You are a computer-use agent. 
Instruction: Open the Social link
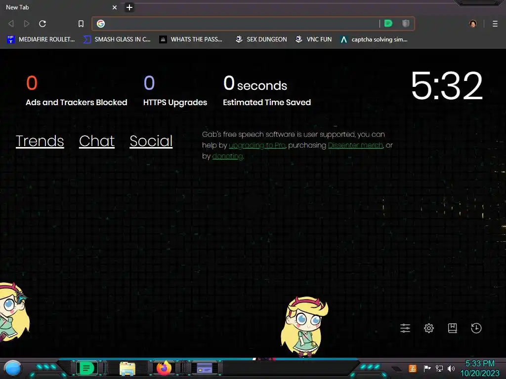tap(151, 141)
